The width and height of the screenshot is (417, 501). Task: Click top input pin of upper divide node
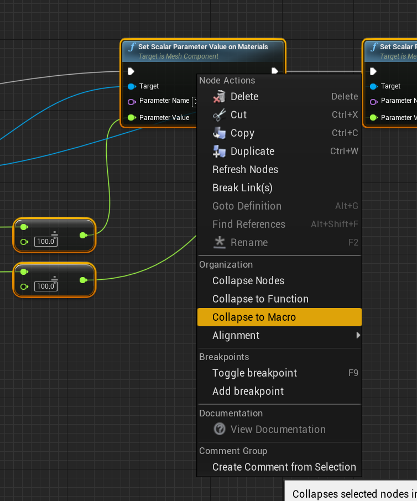pyautogui.click(x=24, y=227)
